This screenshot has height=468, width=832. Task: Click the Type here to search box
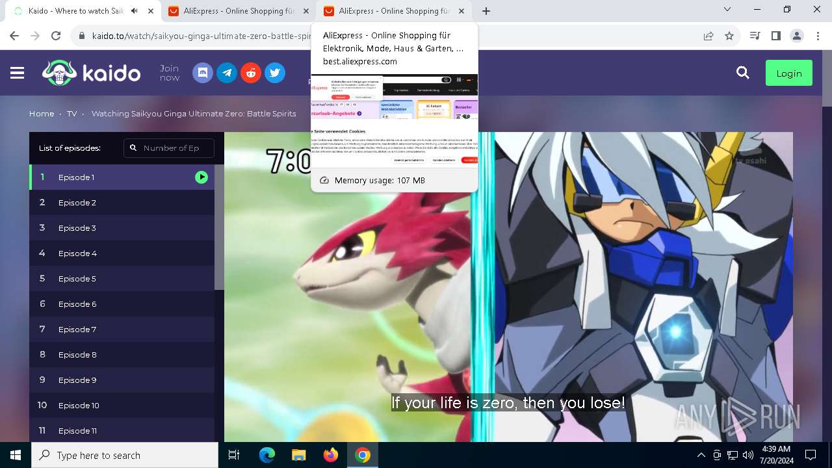point(125,455)
